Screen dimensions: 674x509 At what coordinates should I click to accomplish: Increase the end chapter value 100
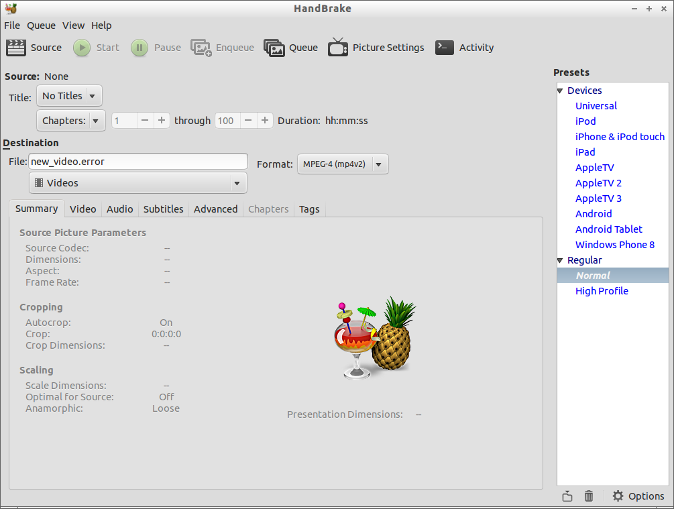tap(265, 120)
